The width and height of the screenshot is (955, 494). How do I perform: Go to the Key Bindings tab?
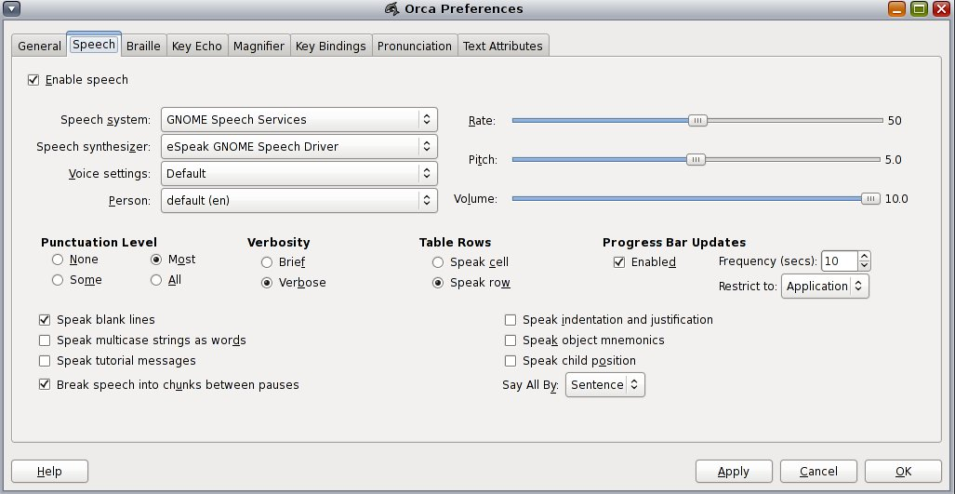(x=331, y=47)
